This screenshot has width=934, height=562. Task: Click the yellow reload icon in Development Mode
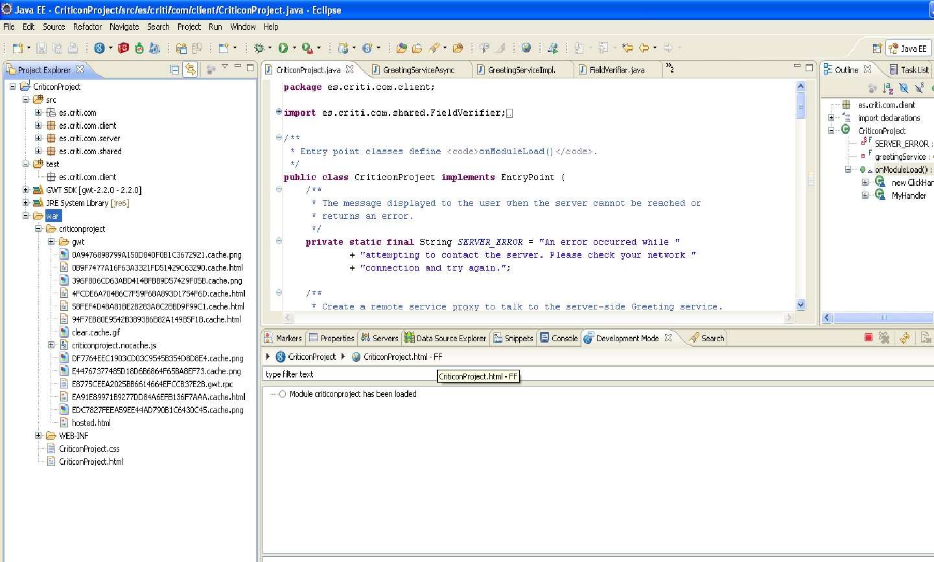pos(905,337)
